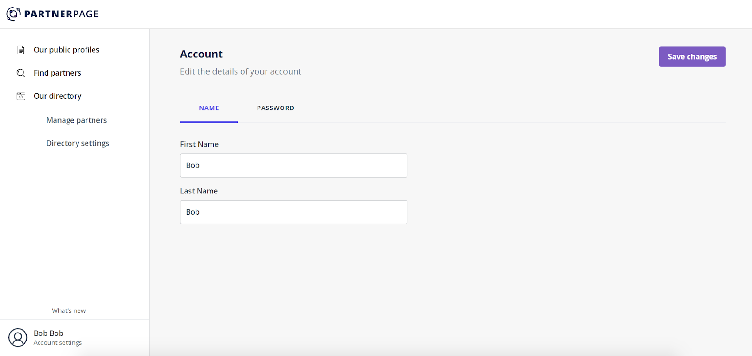Open Account settings under the user name
Viewport: 752px width, 356px height.
point(58,343)
